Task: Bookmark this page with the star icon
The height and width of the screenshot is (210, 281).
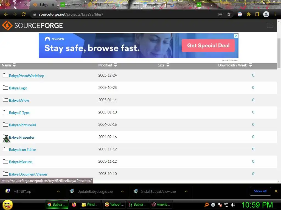Action: pyautogui.click(x=229, y=14)
